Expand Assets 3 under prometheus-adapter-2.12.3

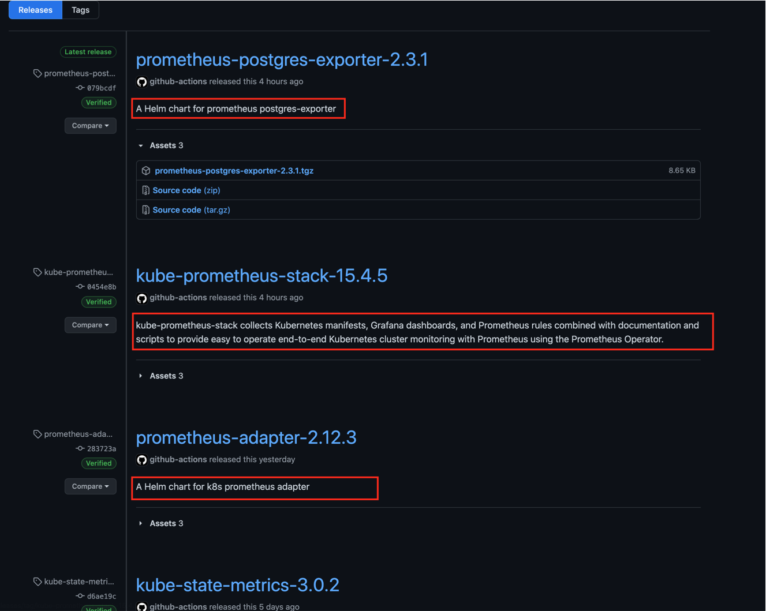tap(160, 523)
